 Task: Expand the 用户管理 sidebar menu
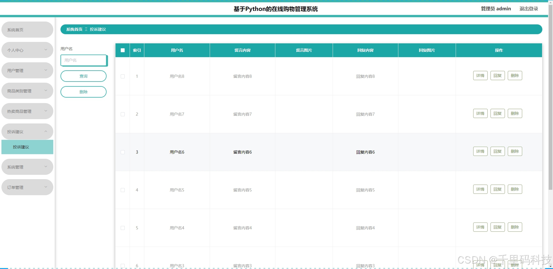pos(27,70)
